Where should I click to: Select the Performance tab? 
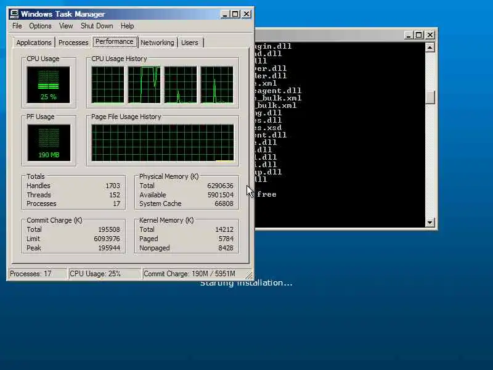tap(115, 41)
